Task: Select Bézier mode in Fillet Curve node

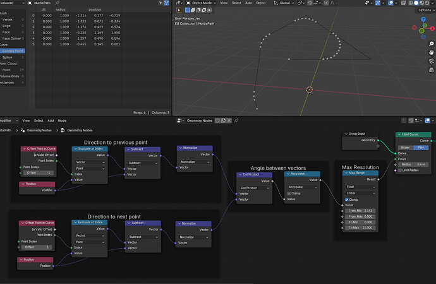Action: [406, 148]
